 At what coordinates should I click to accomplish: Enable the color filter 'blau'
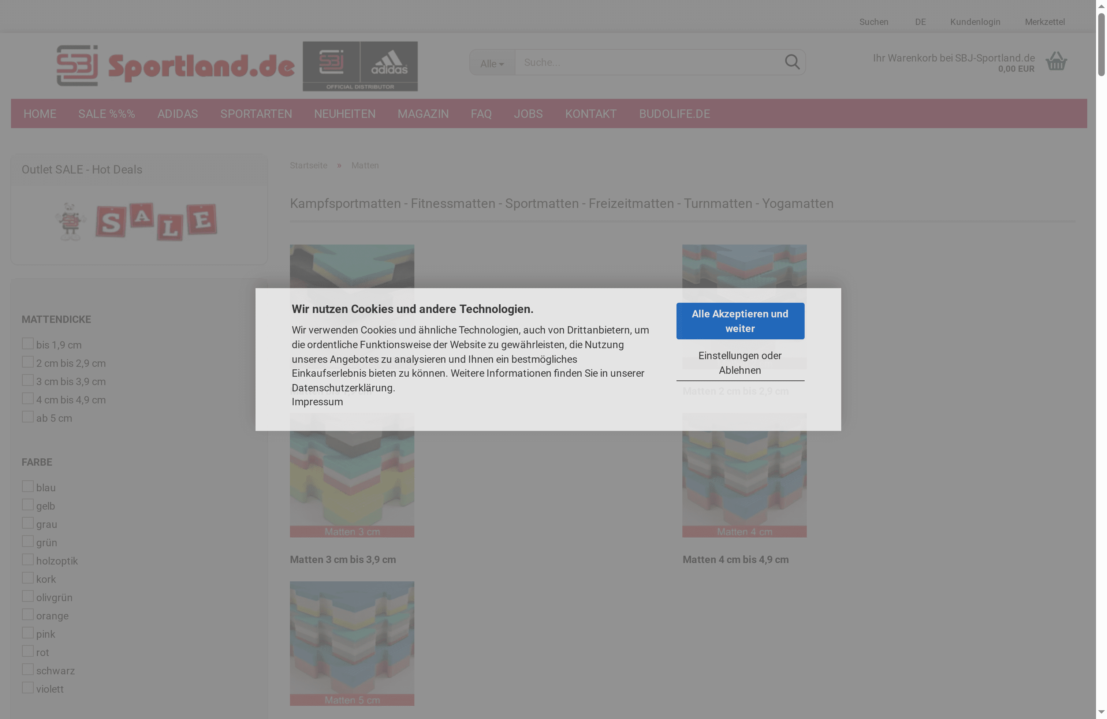tap(27, 486)
